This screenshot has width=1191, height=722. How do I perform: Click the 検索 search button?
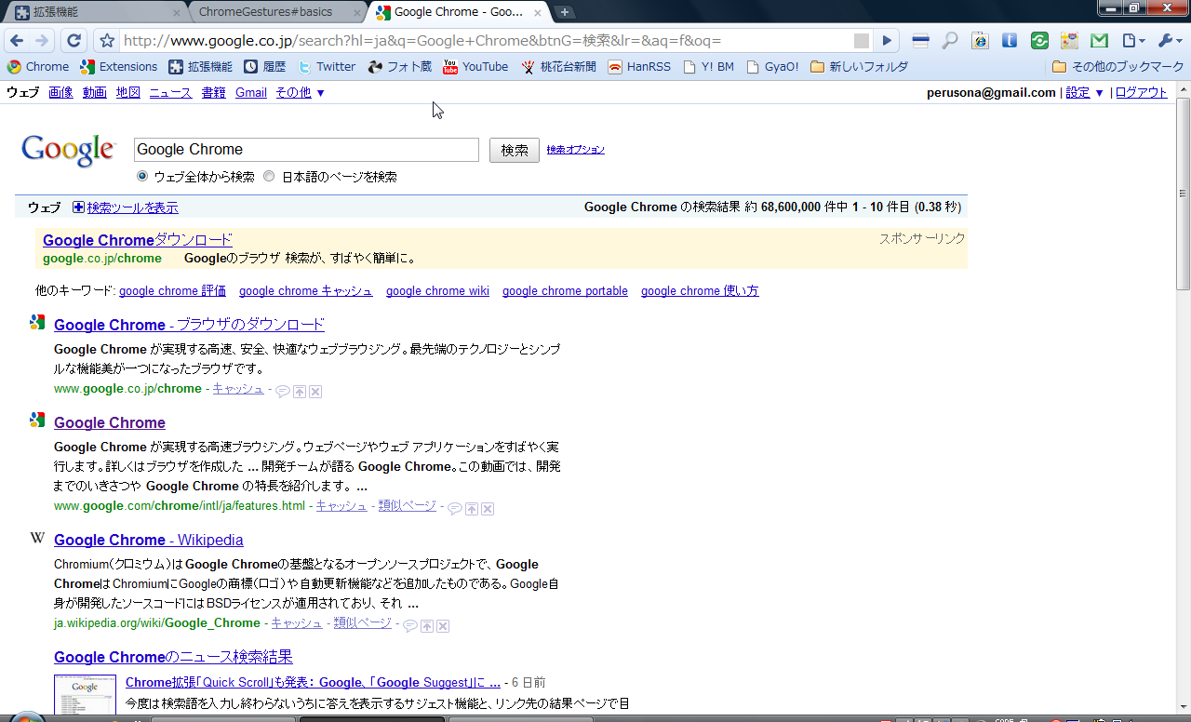(515, 150)
